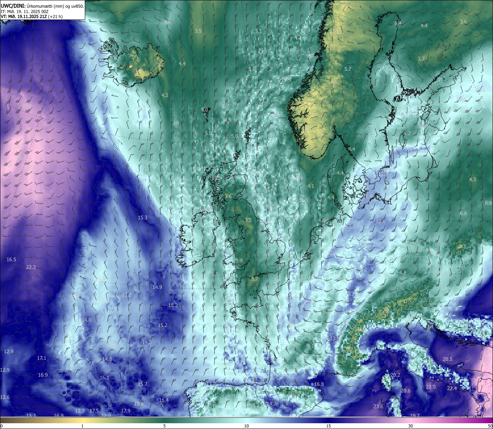The height and width of the screenshot is (429, 493).
Task: Select the map value 20.6
Action: tap(406, 391)
